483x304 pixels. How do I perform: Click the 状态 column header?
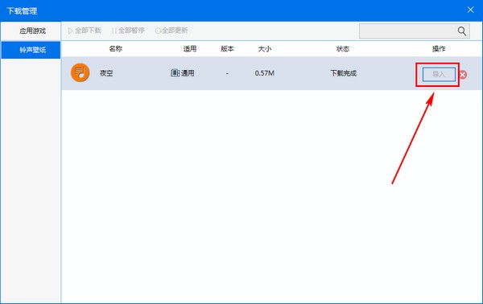coord(343,48)
